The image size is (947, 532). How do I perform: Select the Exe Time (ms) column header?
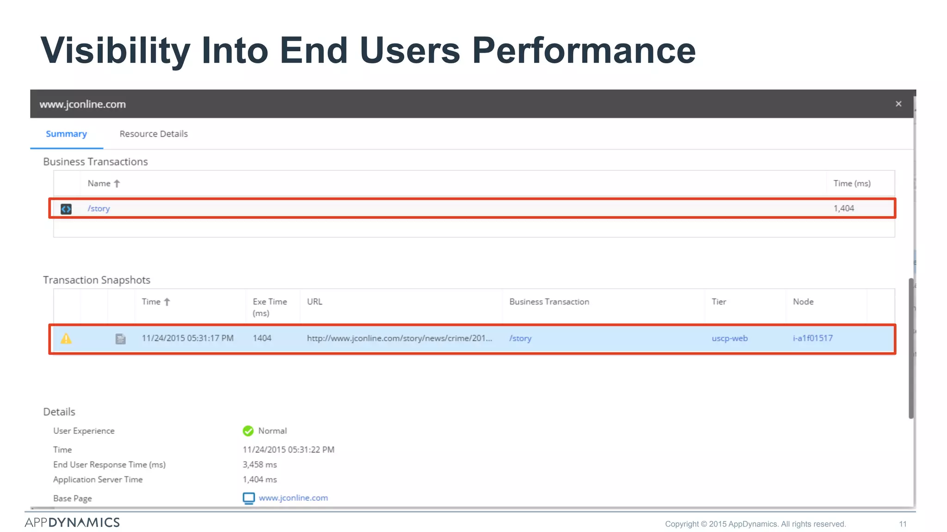[270, 307]
